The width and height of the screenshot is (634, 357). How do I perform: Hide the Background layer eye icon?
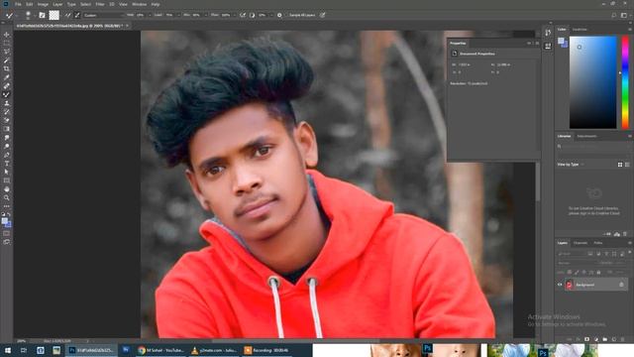pos(560,285)
